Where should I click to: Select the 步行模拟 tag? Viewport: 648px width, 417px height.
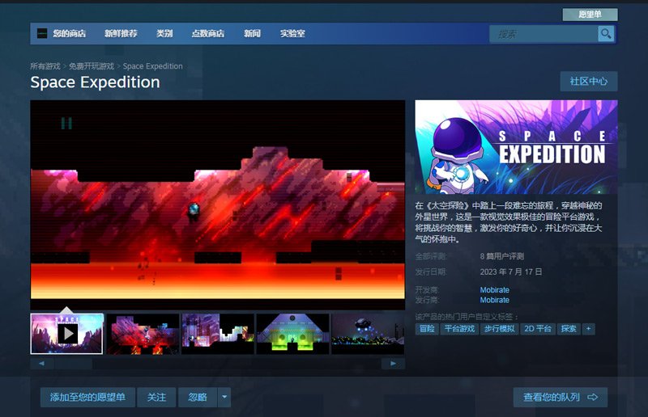point(499,329)
